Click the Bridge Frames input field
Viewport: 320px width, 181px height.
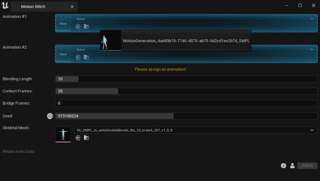pos(186,103)
